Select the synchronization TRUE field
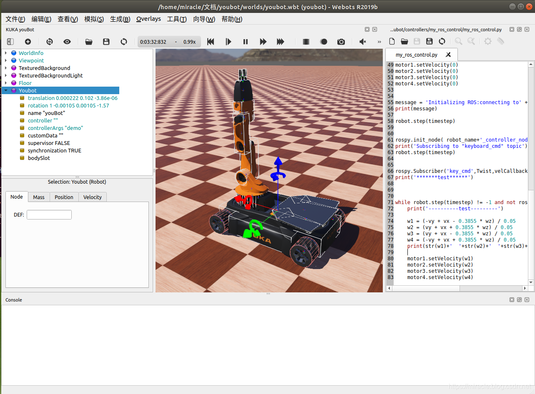 [x=55, y=150]
